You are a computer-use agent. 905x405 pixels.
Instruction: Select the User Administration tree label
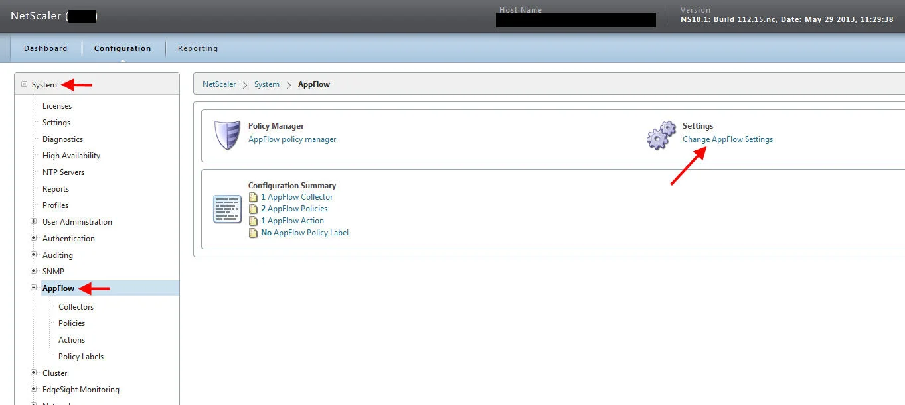click(77, 222)
